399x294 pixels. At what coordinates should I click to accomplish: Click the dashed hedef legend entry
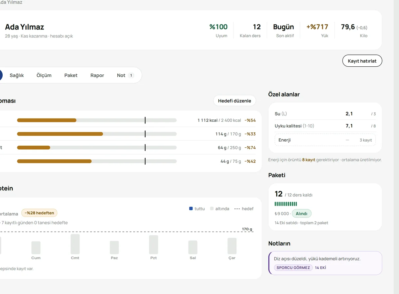coord(244,209)
